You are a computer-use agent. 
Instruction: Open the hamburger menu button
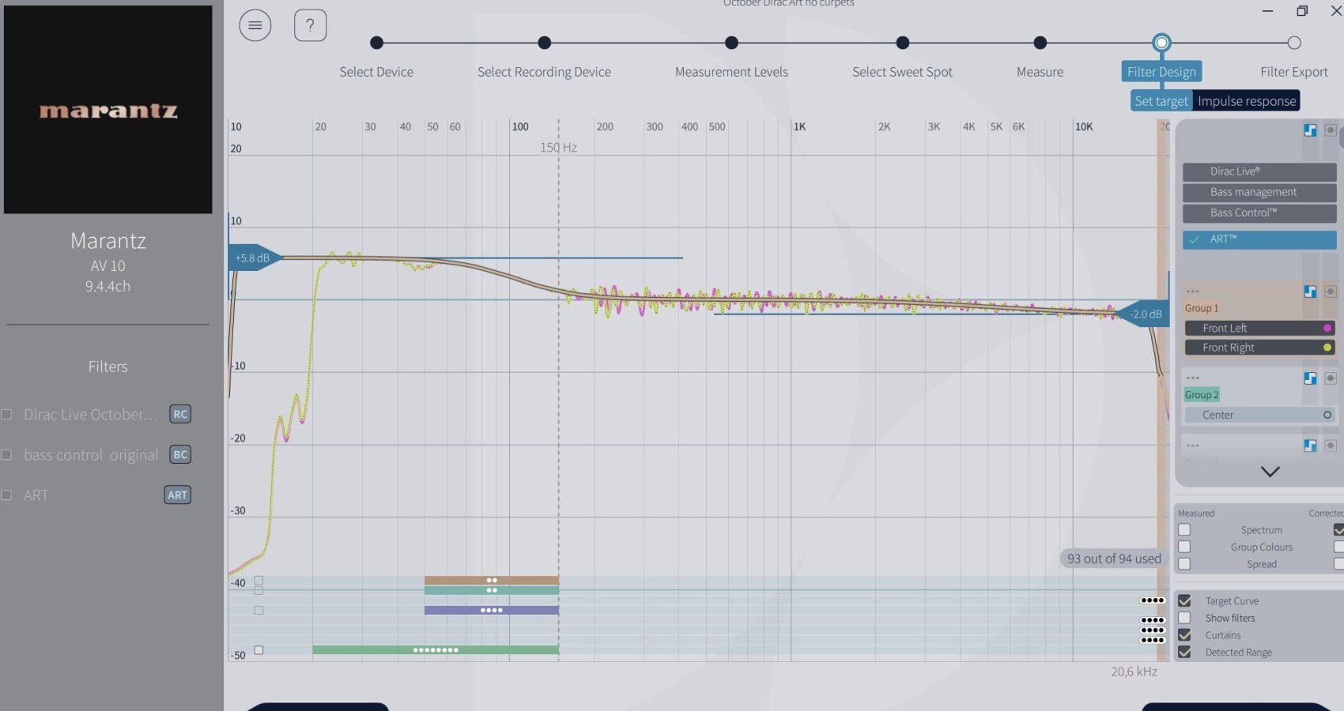point(255,25)
